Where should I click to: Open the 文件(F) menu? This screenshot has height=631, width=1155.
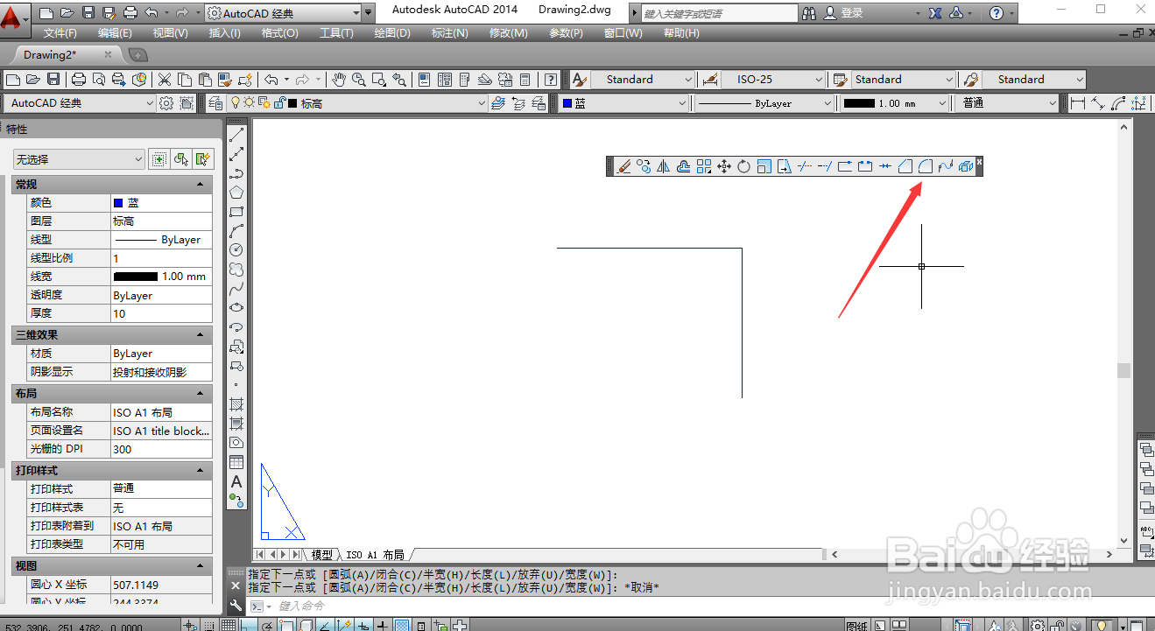coord(60,33)
